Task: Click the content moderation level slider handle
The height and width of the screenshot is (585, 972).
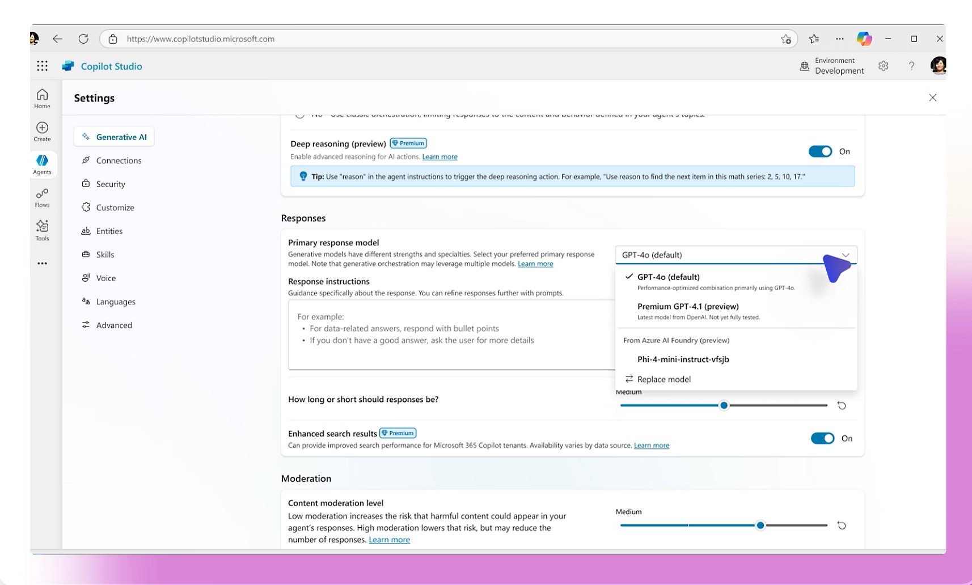Action: [x=760, y=525]
